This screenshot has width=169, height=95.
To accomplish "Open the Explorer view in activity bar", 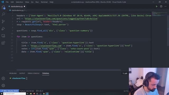I will [3, 7].
